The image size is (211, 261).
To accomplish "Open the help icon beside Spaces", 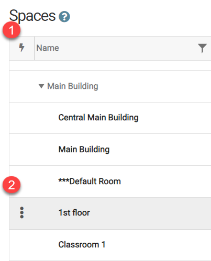I will (64, 17).
